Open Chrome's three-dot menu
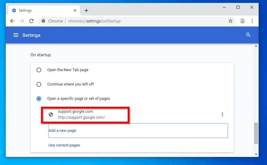This screenshot has height=165, width=267. (252, 21)
